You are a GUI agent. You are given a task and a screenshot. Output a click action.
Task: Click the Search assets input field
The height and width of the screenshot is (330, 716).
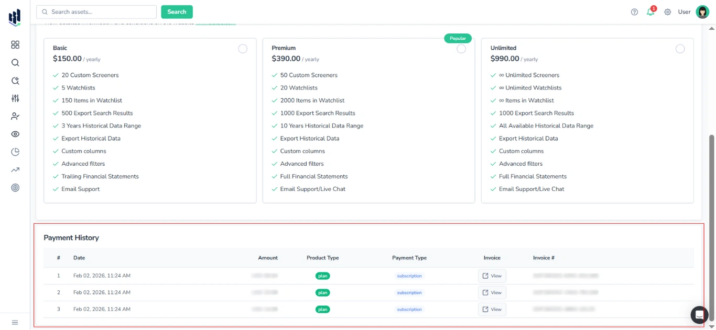point(96,12)
